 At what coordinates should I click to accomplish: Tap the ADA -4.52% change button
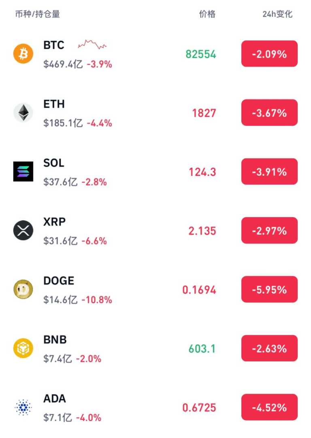pos(269,407)
